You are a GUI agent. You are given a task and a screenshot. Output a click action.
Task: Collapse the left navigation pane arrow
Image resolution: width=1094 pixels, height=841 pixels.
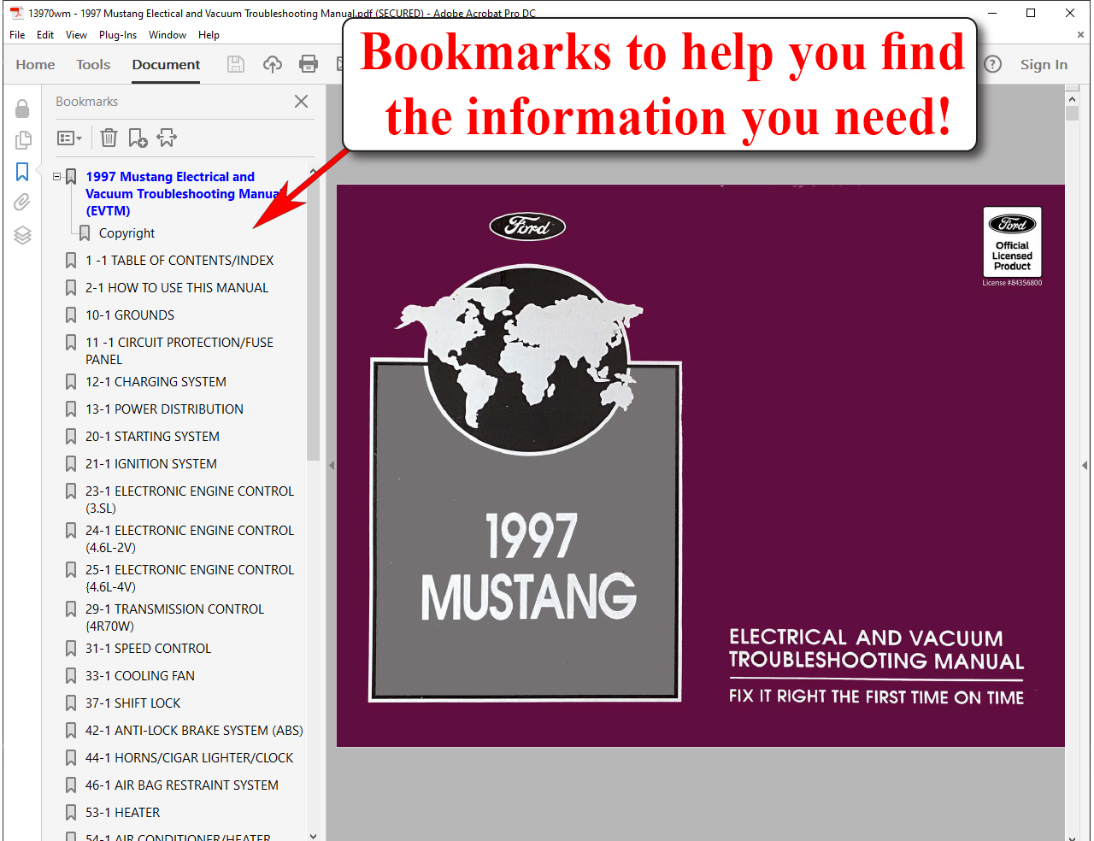click(x=332, y=465)
